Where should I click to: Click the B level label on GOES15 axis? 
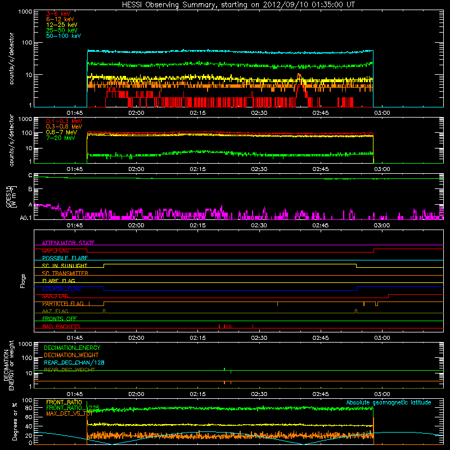[30, 189]
